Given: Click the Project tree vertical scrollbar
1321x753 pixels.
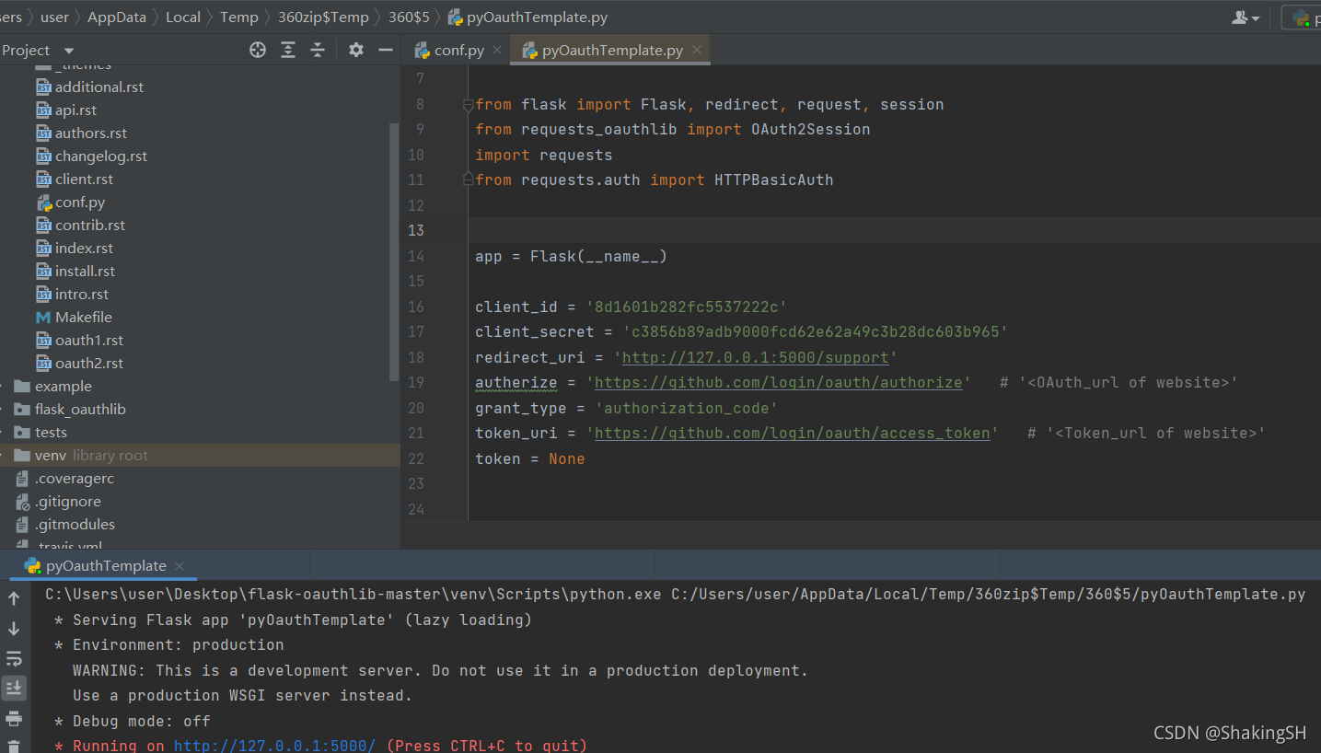Looking at the screenshot, I should coord(395,252).
